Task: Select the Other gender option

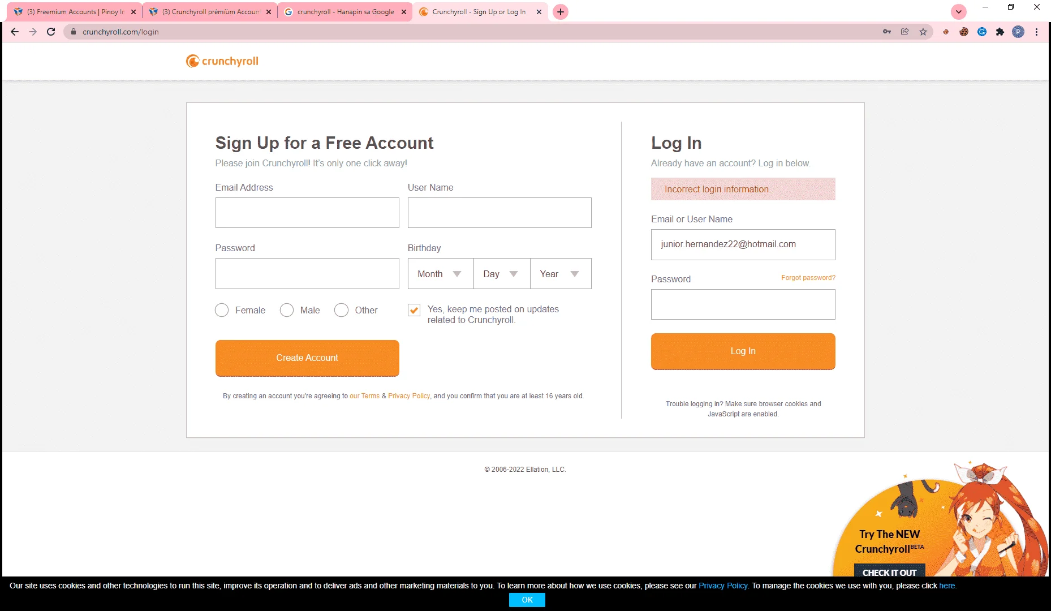Action: [341, 310]
